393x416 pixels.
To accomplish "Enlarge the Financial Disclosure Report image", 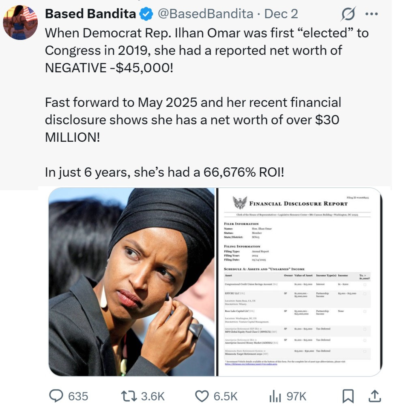I will [299, 282].
